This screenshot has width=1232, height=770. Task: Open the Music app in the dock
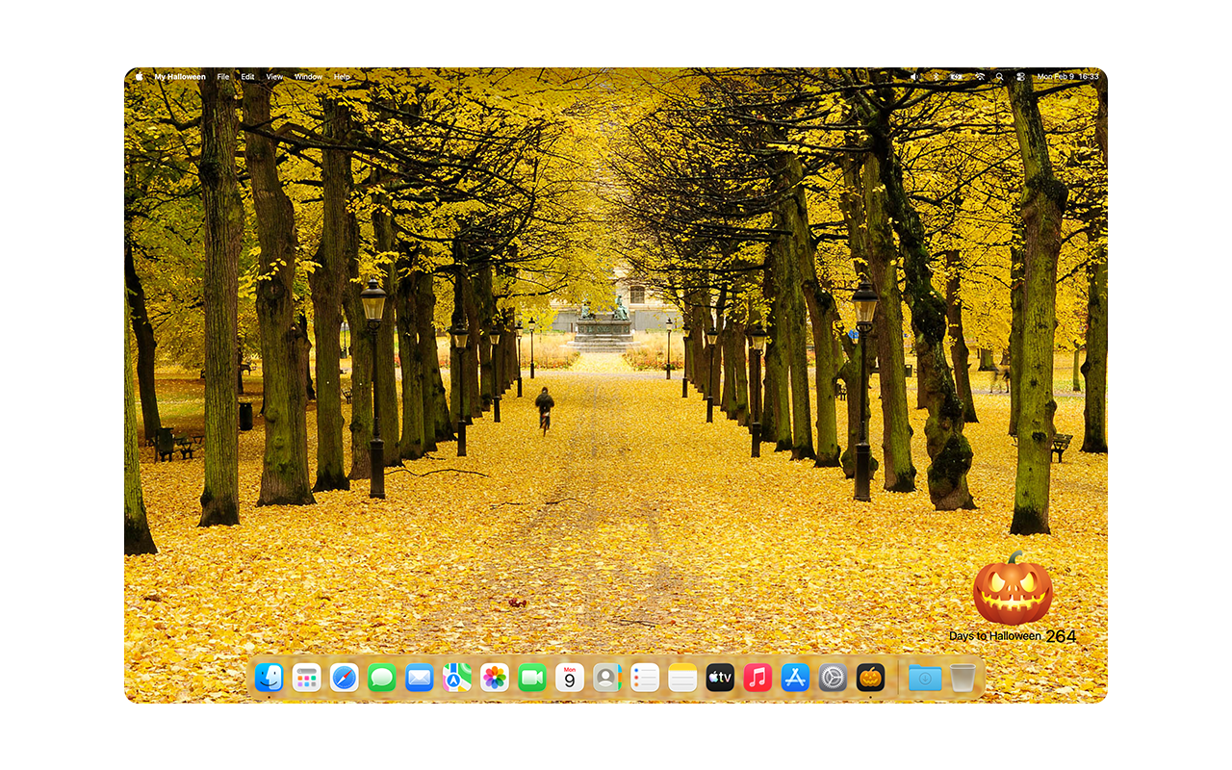click(757, 678)
